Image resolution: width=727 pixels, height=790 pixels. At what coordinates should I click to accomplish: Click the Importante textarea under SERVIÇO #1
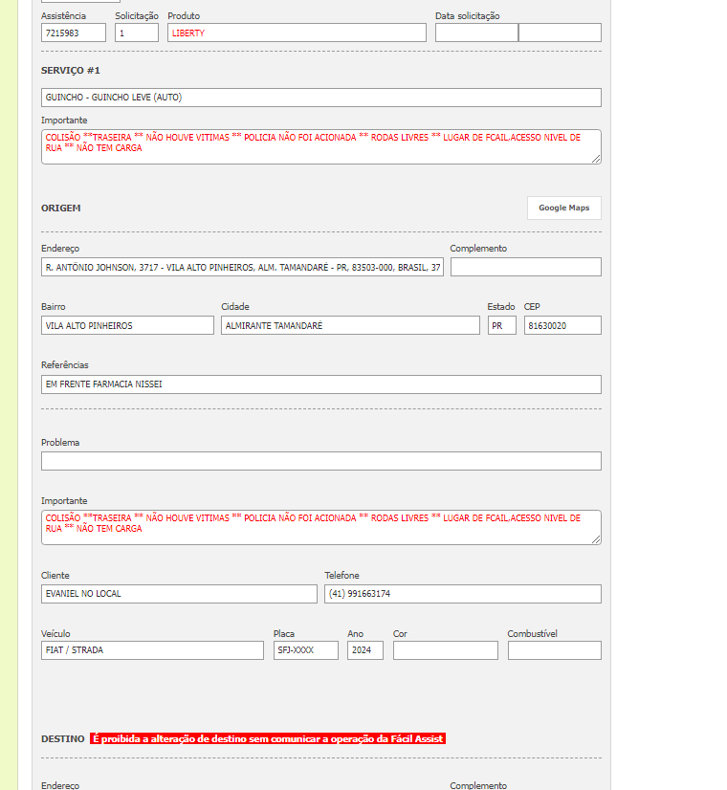coord(320,146)
